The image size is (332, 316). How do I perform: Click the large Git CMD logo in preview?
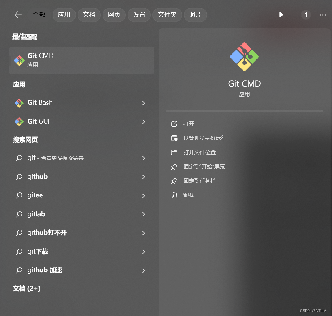pyautogui.click(x=244, y=57)
